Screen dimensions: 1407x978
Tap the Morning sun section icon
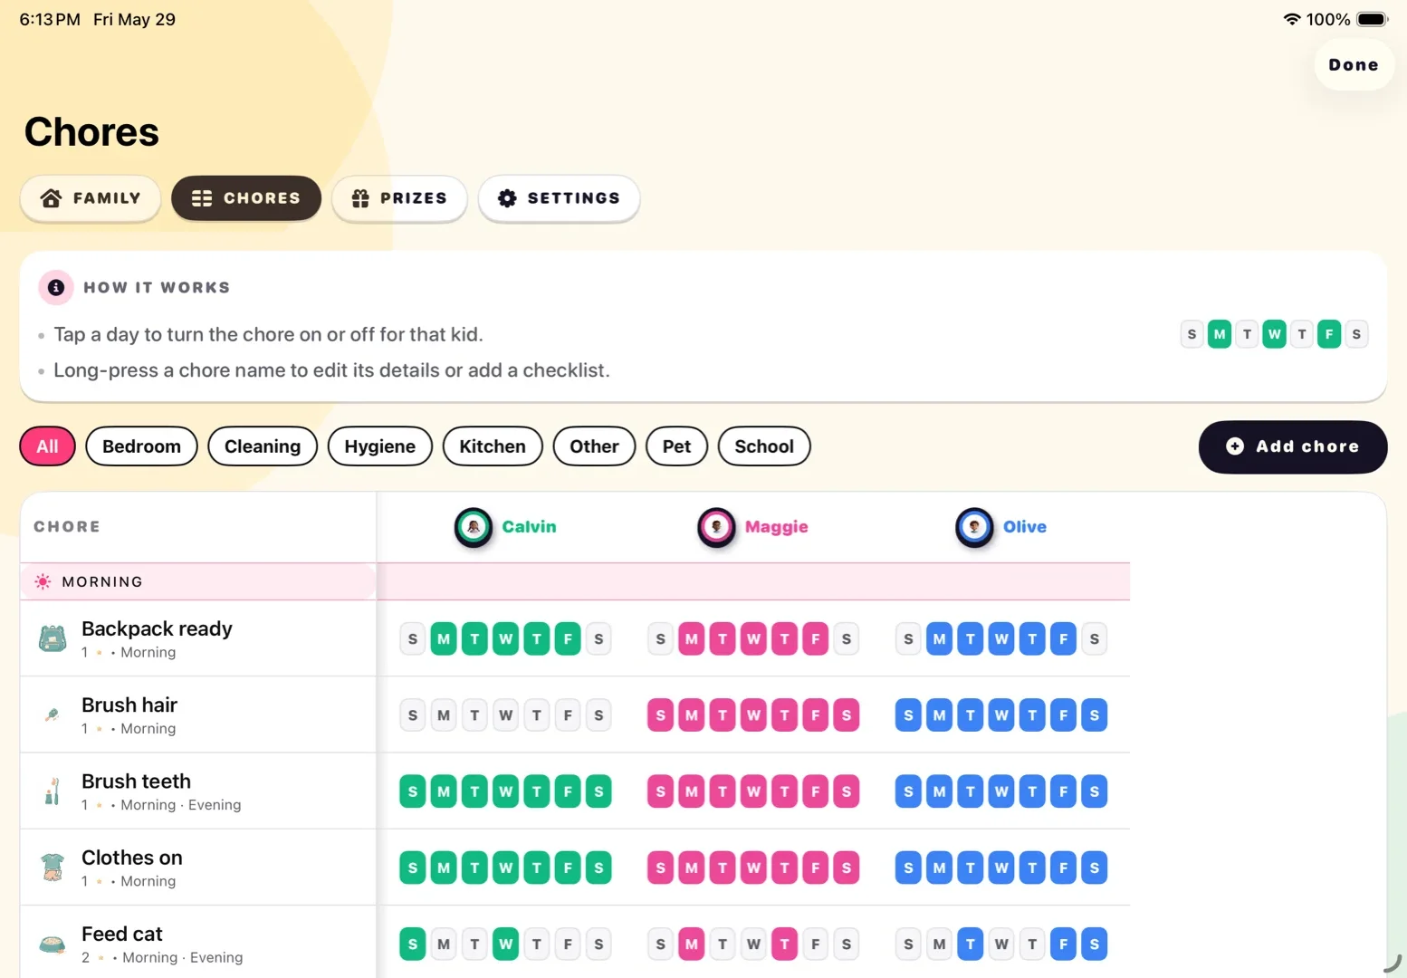43,581
